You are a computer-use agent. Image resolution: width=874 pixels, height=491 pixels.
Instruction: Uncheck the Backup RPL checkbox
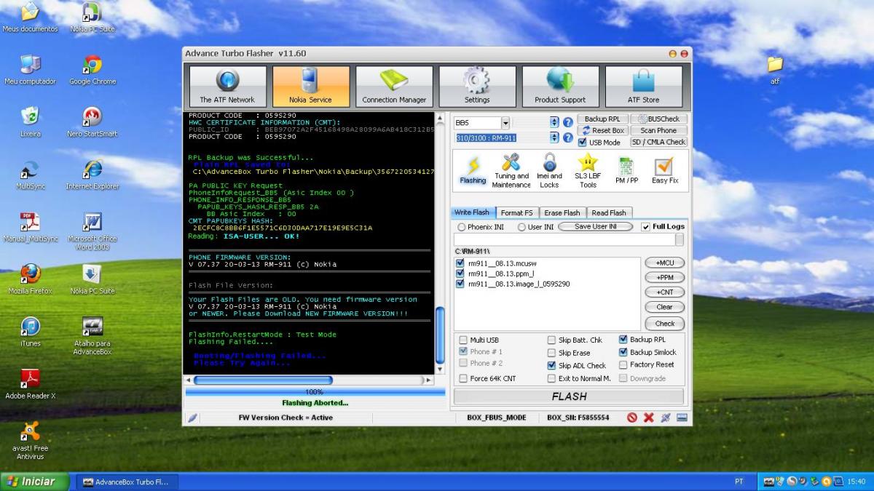point(623,339)
